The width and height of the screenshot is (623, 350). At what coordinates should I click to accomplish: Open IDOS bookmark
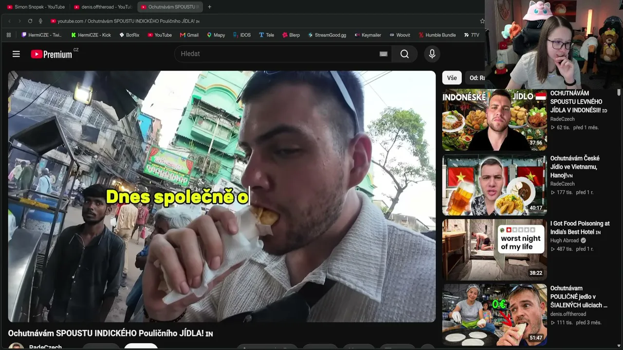click(242, 35)
